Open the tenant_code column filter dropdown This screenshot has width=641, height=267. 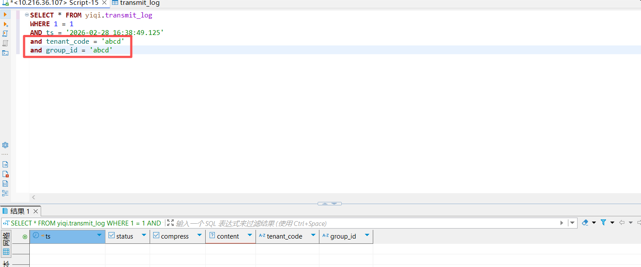pos(313,236)
